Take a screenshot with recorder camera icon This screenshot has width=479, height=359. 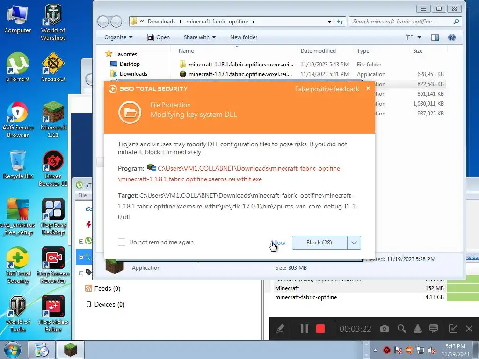(385, 329)
